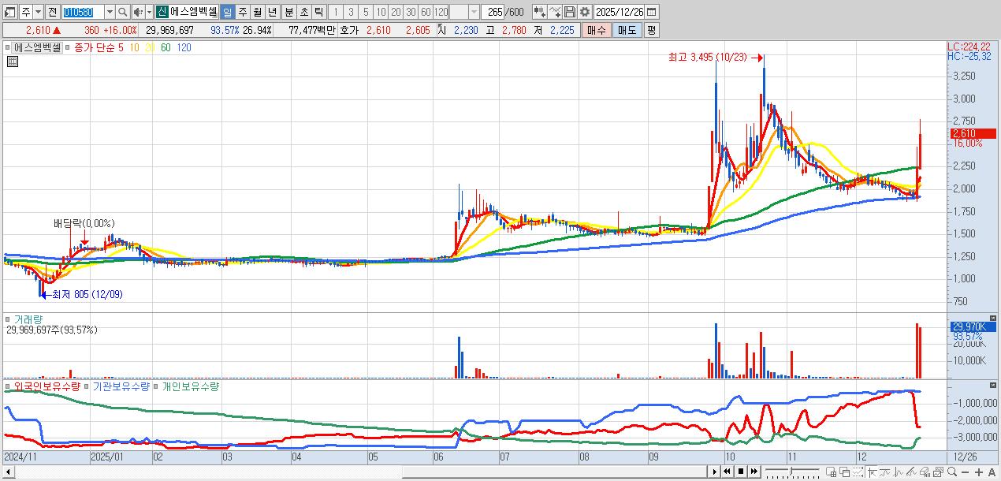The height and width of the screenshot is (481, 1001).
Task: Click the 전 button in toolbar
Action: pos(52,12)
